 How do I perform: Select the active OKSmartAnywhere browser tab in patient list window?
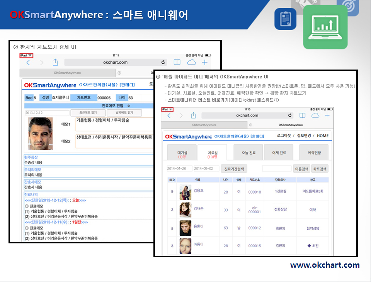tap(291, 125)
